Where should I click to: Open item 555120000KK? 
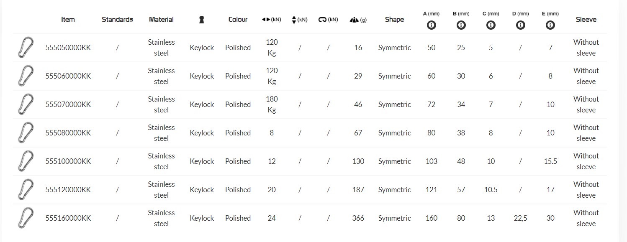pos(68,190)
